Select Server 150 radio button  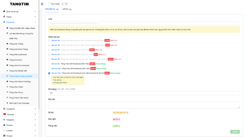pyautogui.click(x=49, y=68)
